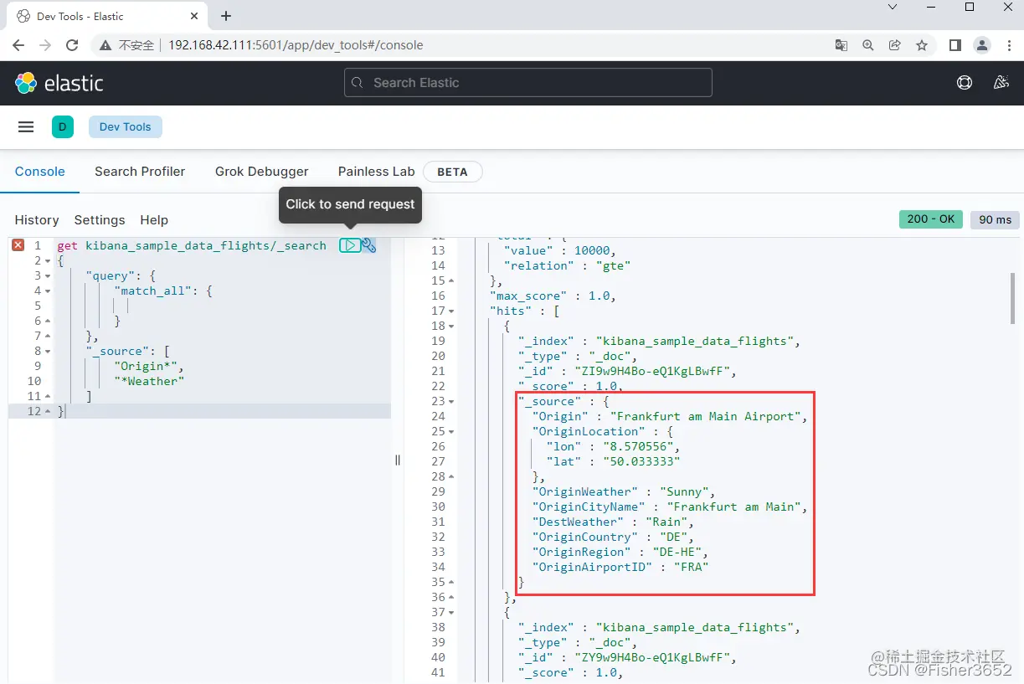Open the Painless Lab tab
This screenshot has width=1024, height=684.
pos(376,171)
